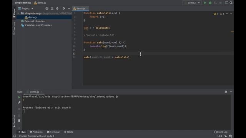246x138 pixels.
Task: Hide the Run panel with minus icon
Action: click(x=231, y=92)
